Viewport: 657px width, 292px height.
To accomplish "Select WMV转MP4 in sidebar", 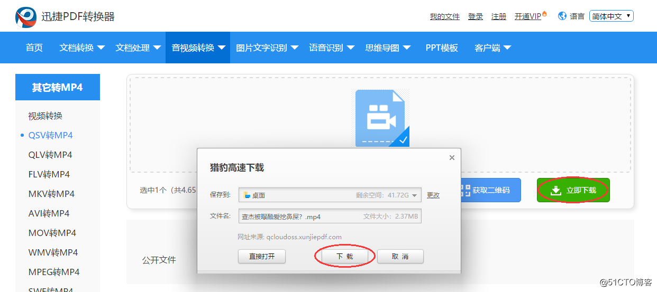I will (x=53, y=252).
